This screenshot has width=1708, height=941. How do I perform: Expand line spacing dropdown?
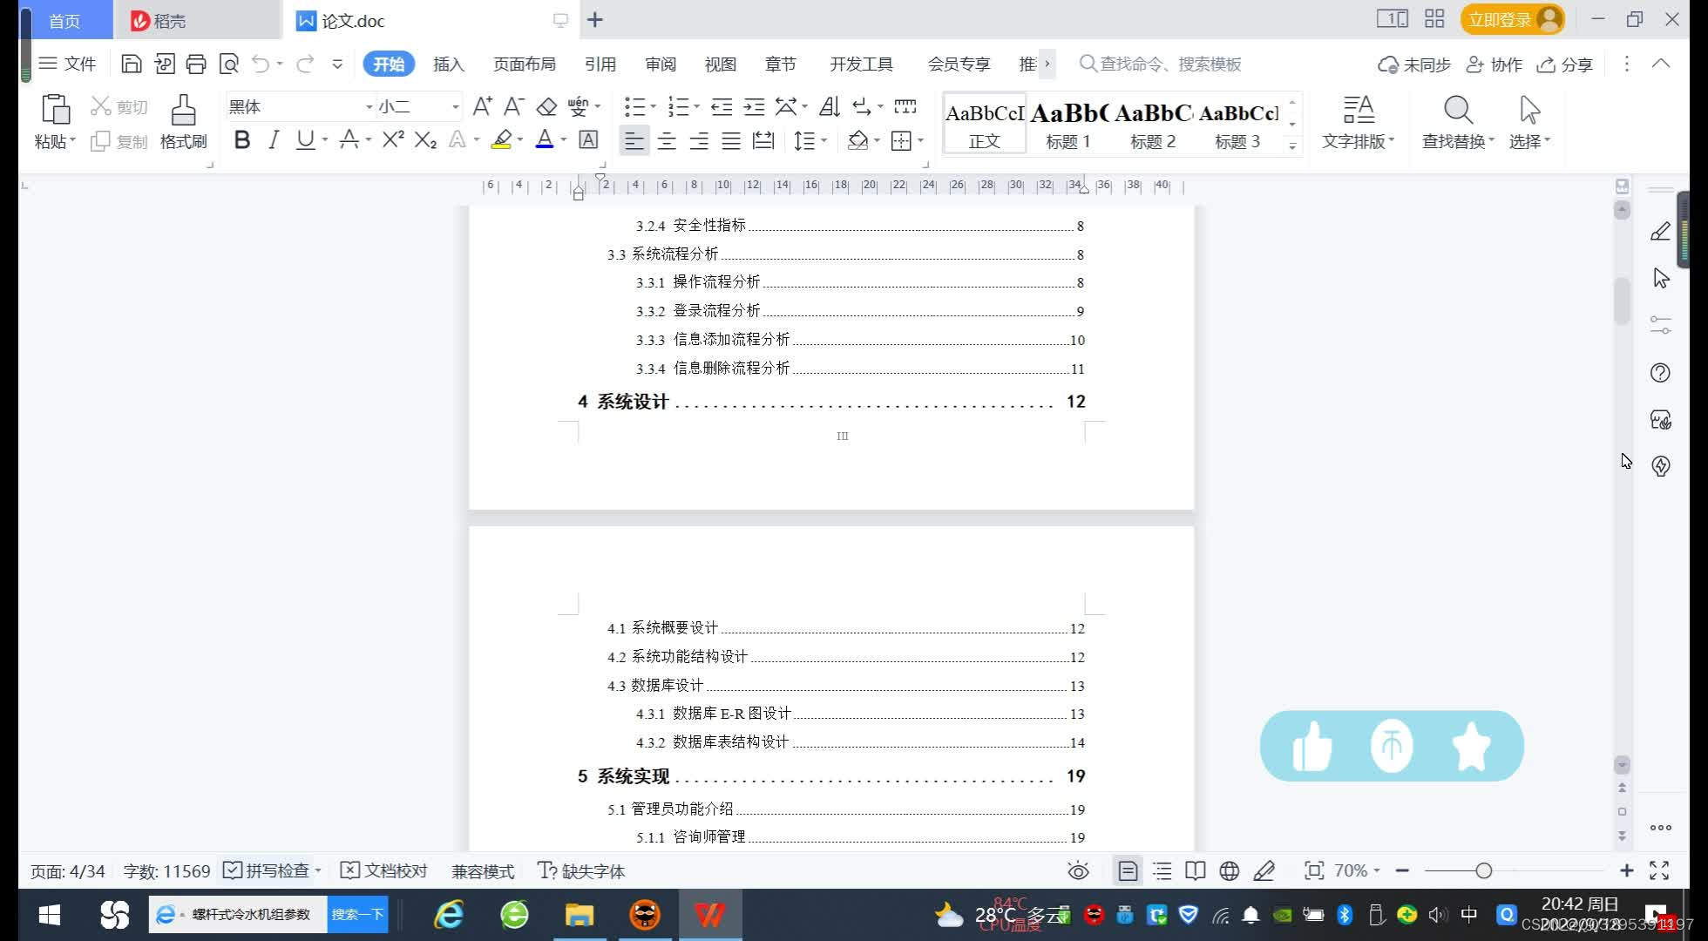point(823,140)
